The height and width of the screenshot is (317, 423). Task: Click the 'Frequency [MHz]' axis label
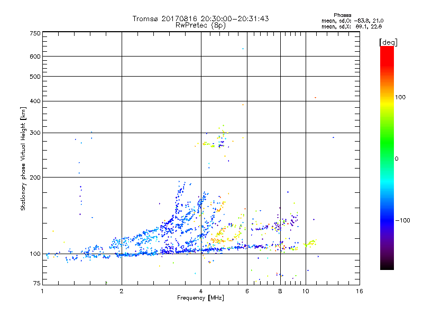click(200, 298)
